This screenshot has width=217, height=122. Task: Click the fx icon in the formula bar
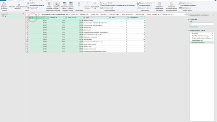(x=36, y=14)
